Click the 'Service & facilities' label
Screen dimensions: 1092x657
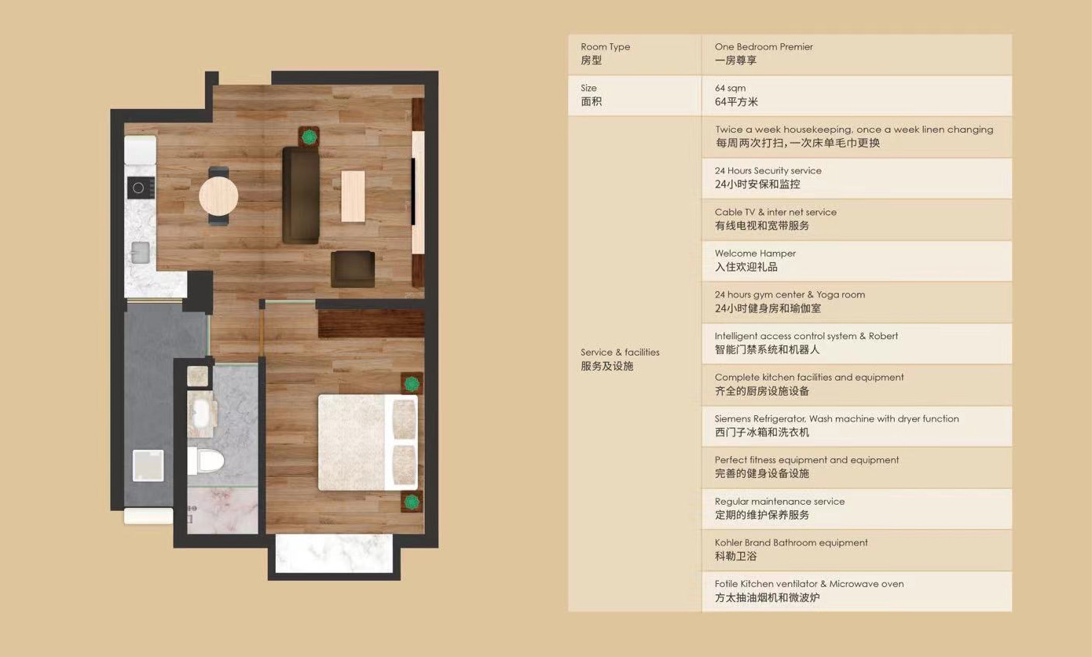[x=620, y=352]
